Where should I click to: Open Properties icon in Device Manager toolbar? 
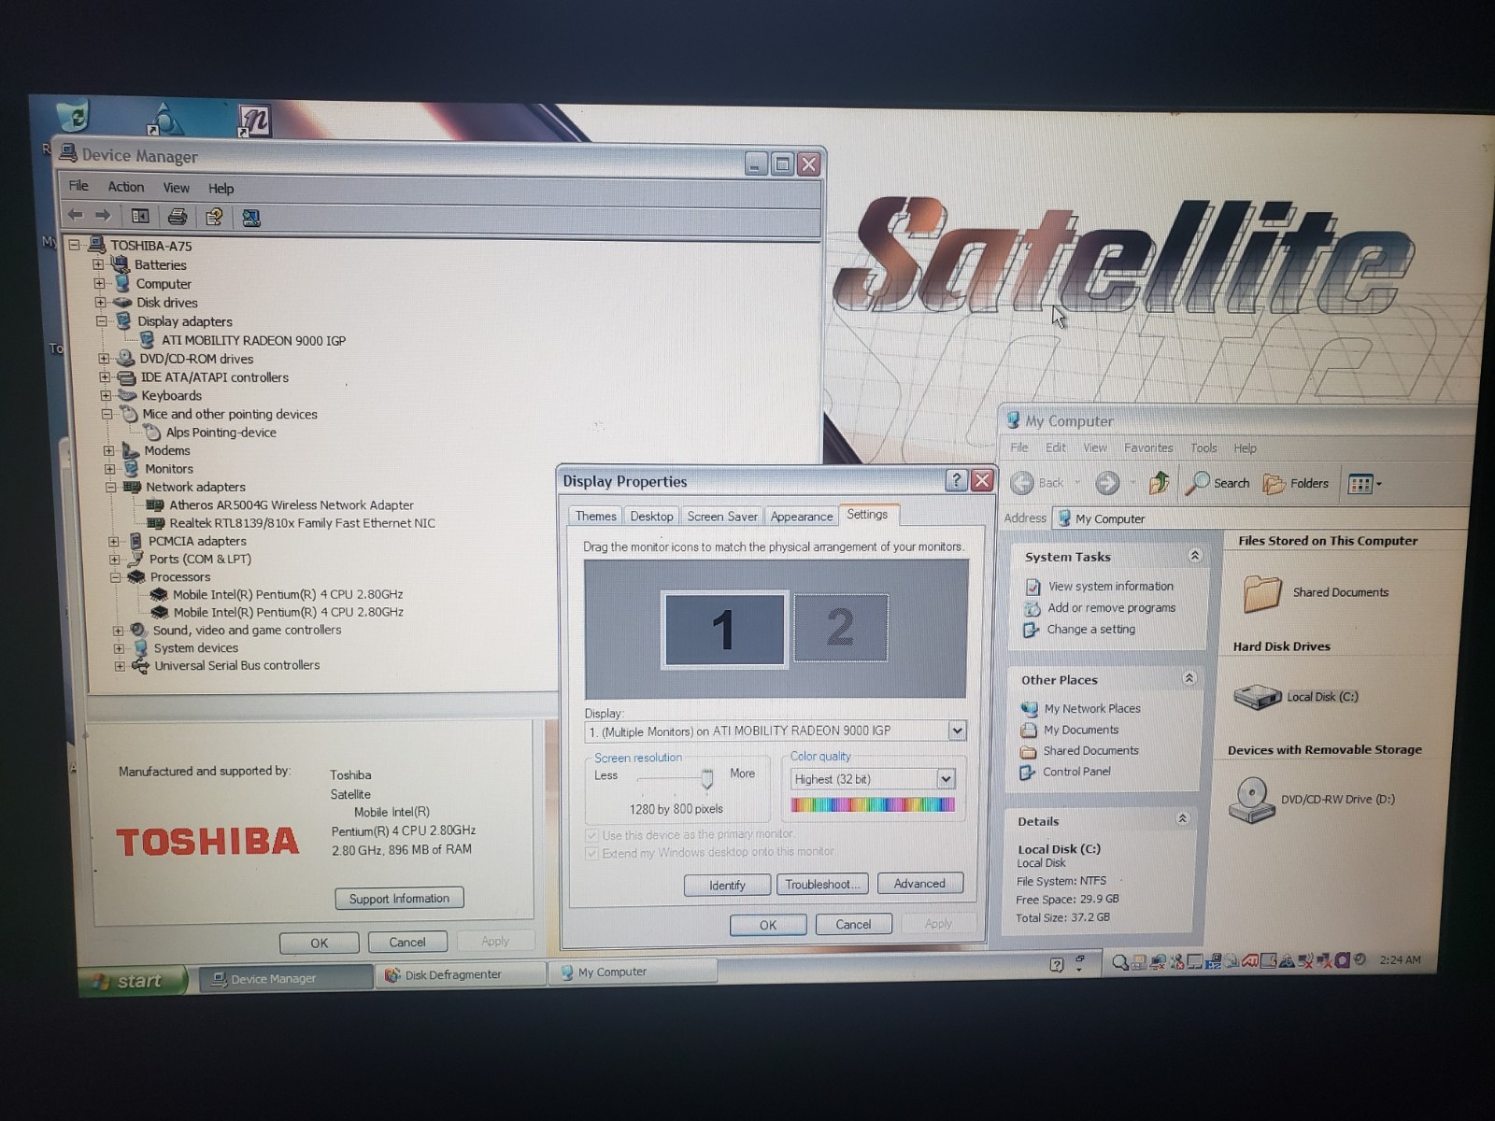point(214,217)
